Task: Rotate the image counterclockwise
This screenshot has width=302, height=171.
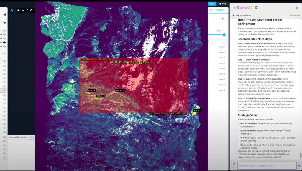Action: coord(27,10)
